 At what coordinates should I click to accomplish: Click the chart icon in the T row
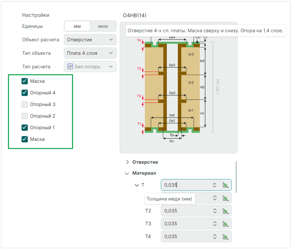coord(226,185)
